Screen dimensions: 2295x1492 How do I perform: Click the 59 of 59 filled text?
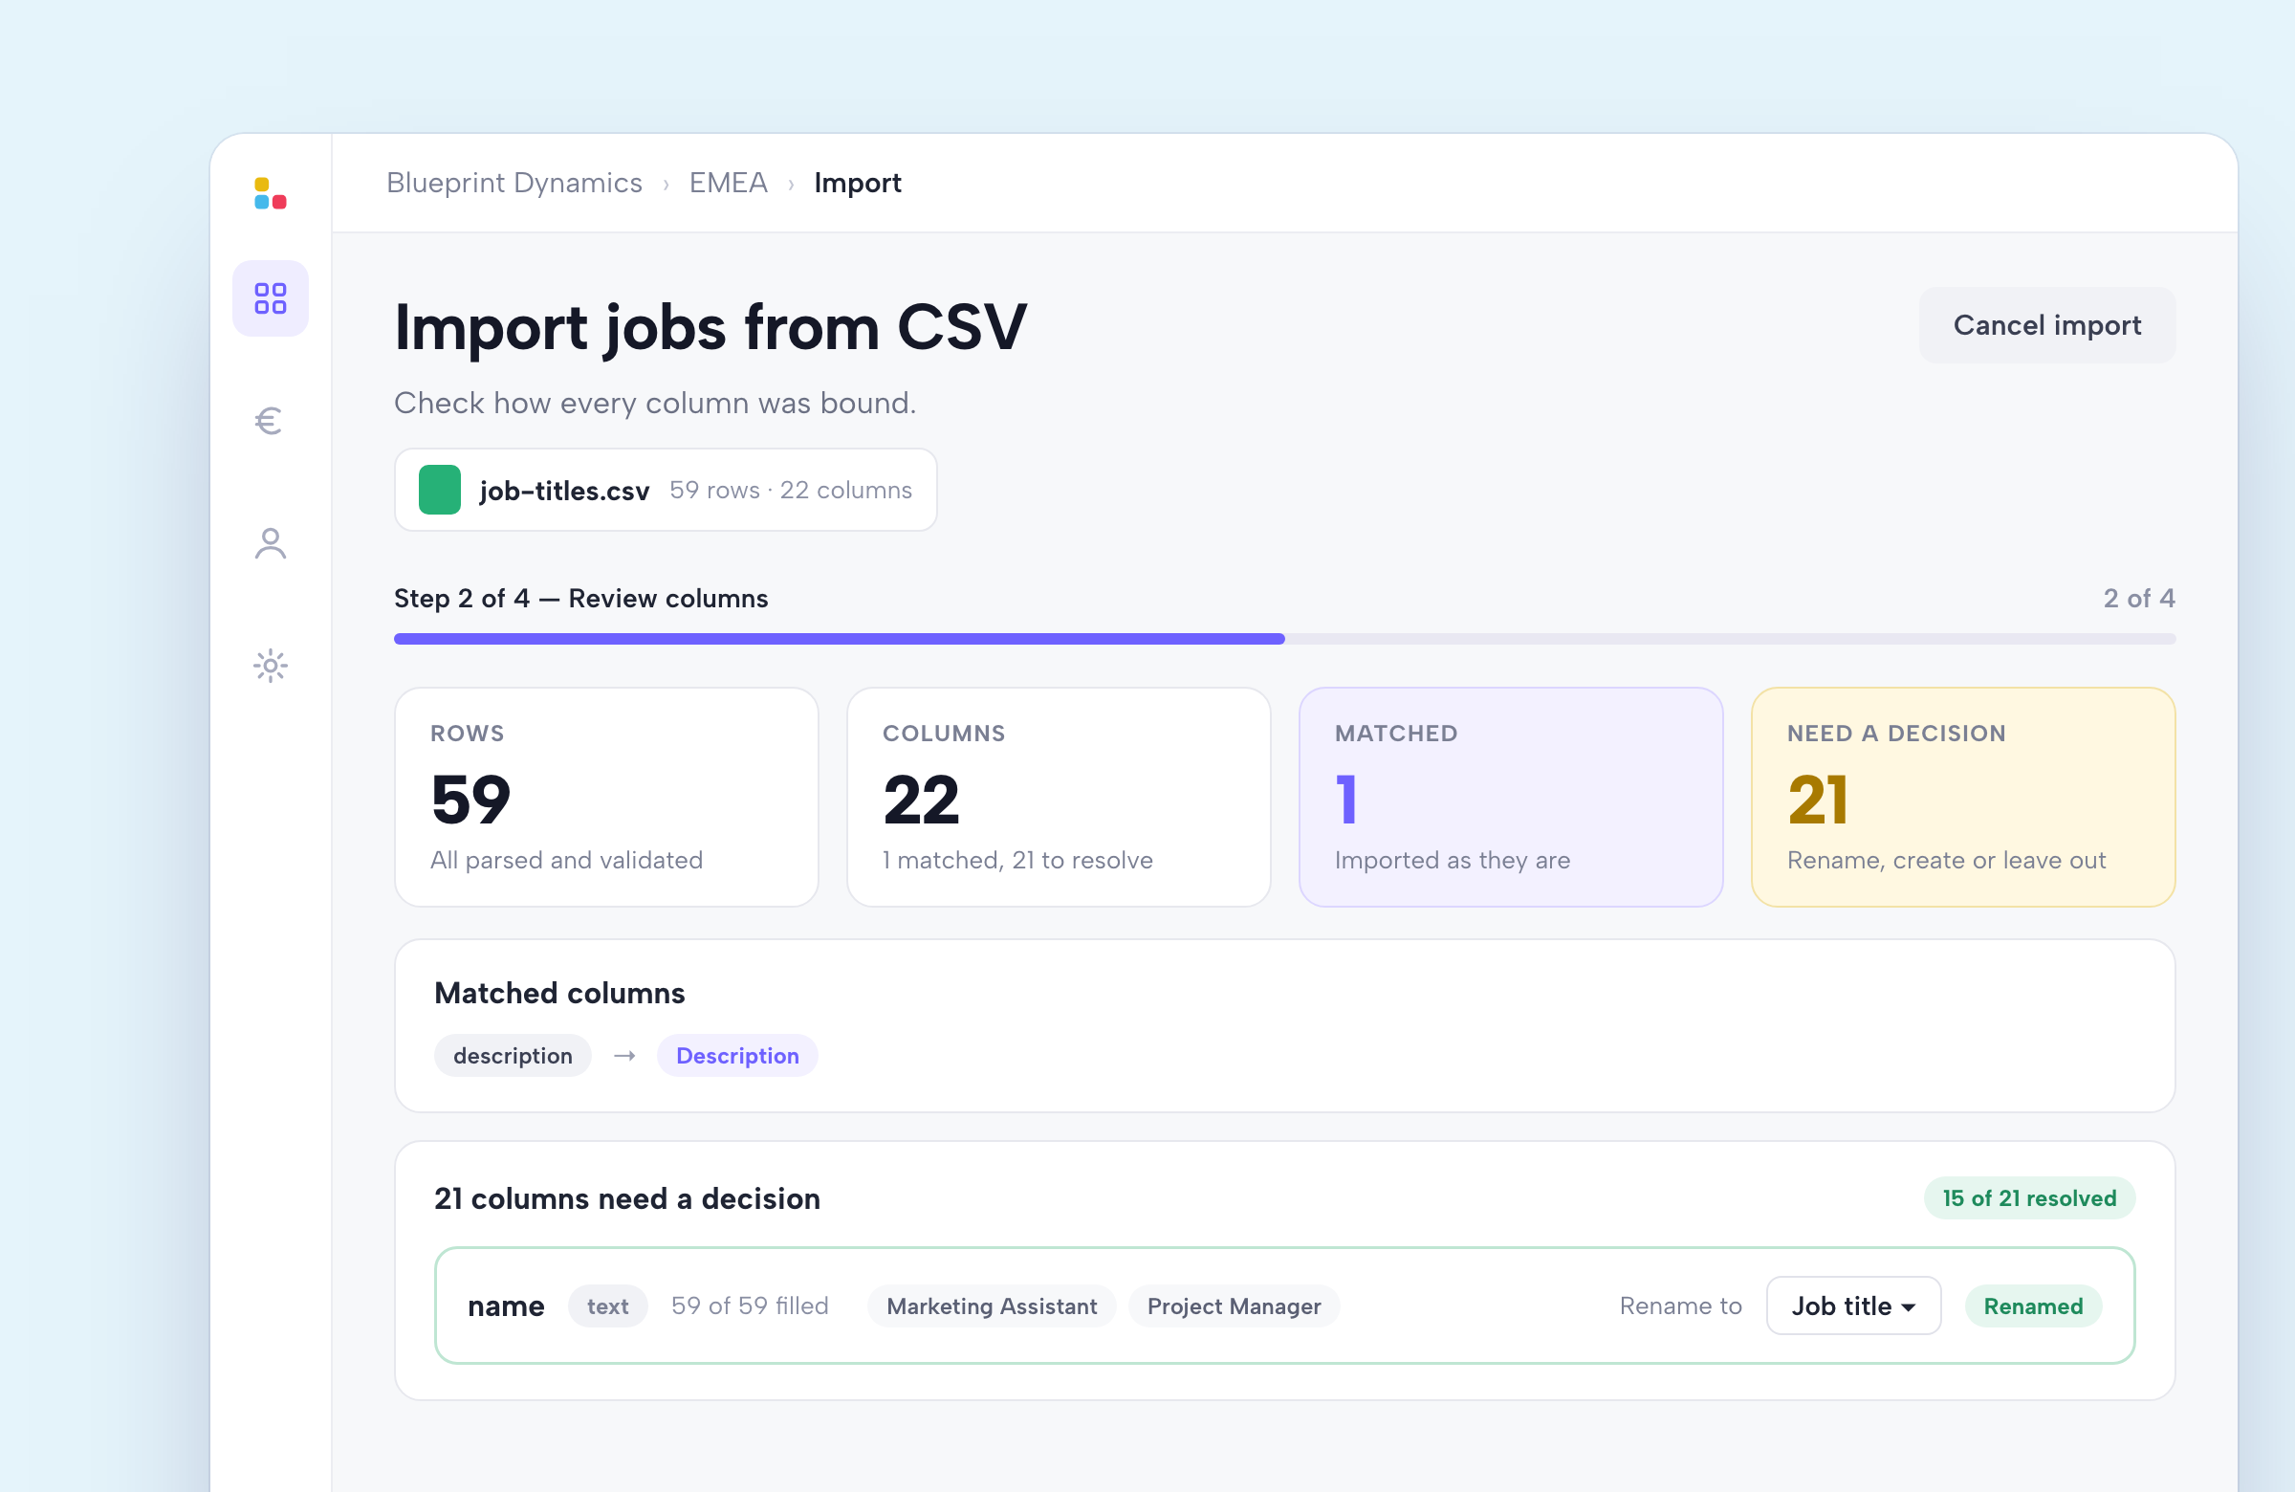751,1305
